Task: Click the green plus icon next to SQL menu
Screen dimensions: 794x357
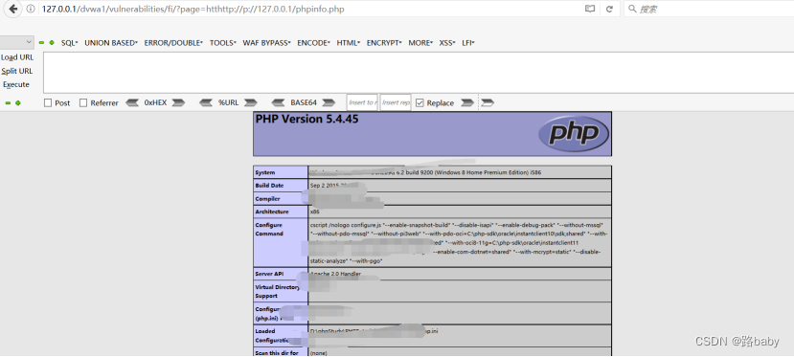Action: point(52,43)
